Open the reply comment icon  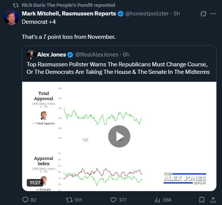[26, 200]
